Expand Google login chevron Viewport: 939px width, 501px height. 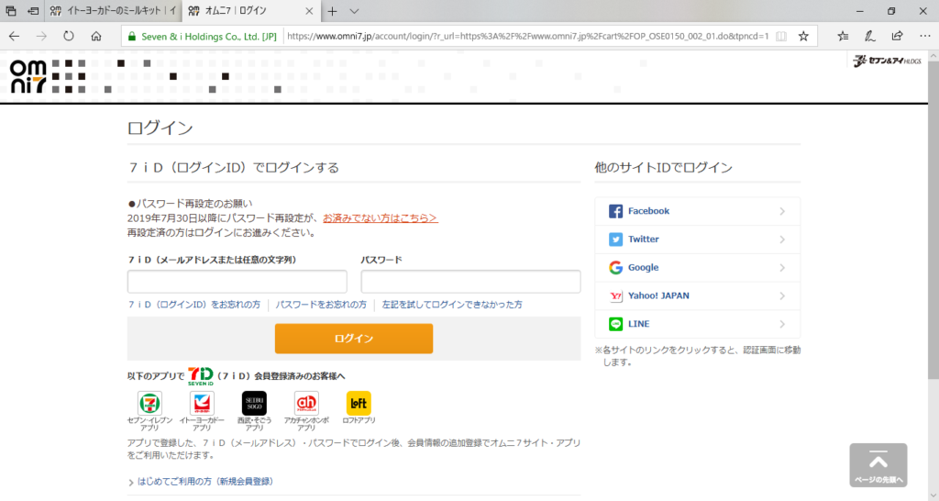pos(782,267)
